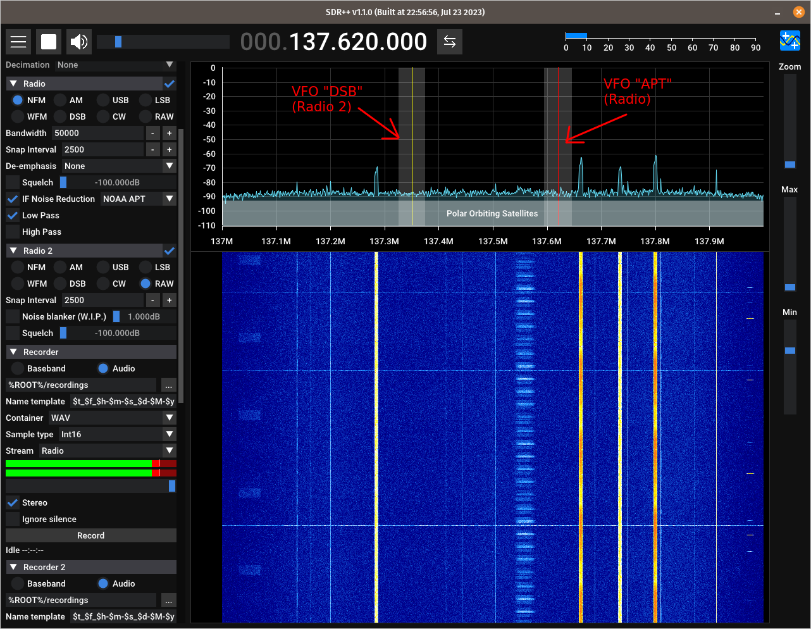The width and height of the screenshot is (811, 629).
Task: Increase Bandwidth with plus button
Action: click(169, 133)
